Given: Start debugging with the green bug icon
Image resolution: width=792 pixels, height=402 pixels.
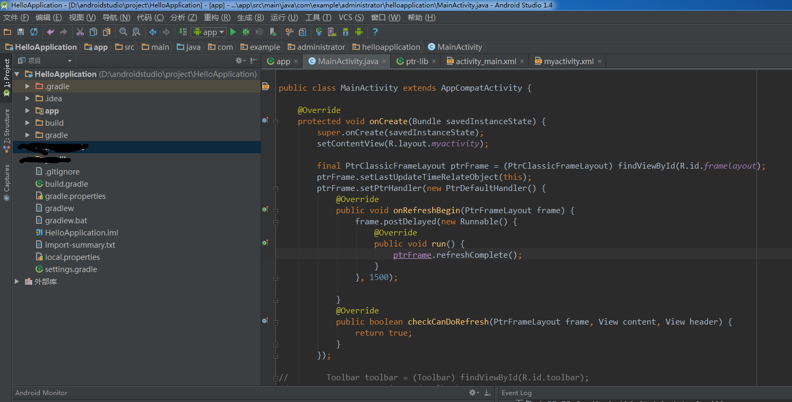Looking at the screenshot, I should (x=246, y=32).
